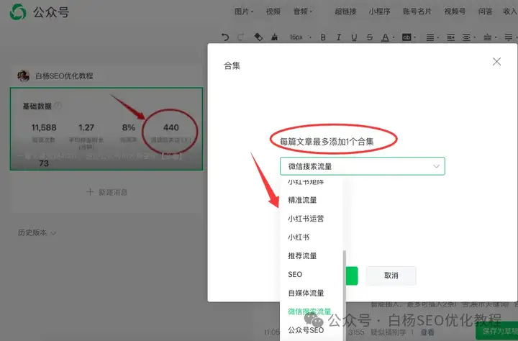518x341 pixels.
Task: Click the 小程序 menu item
Action: 380,12
